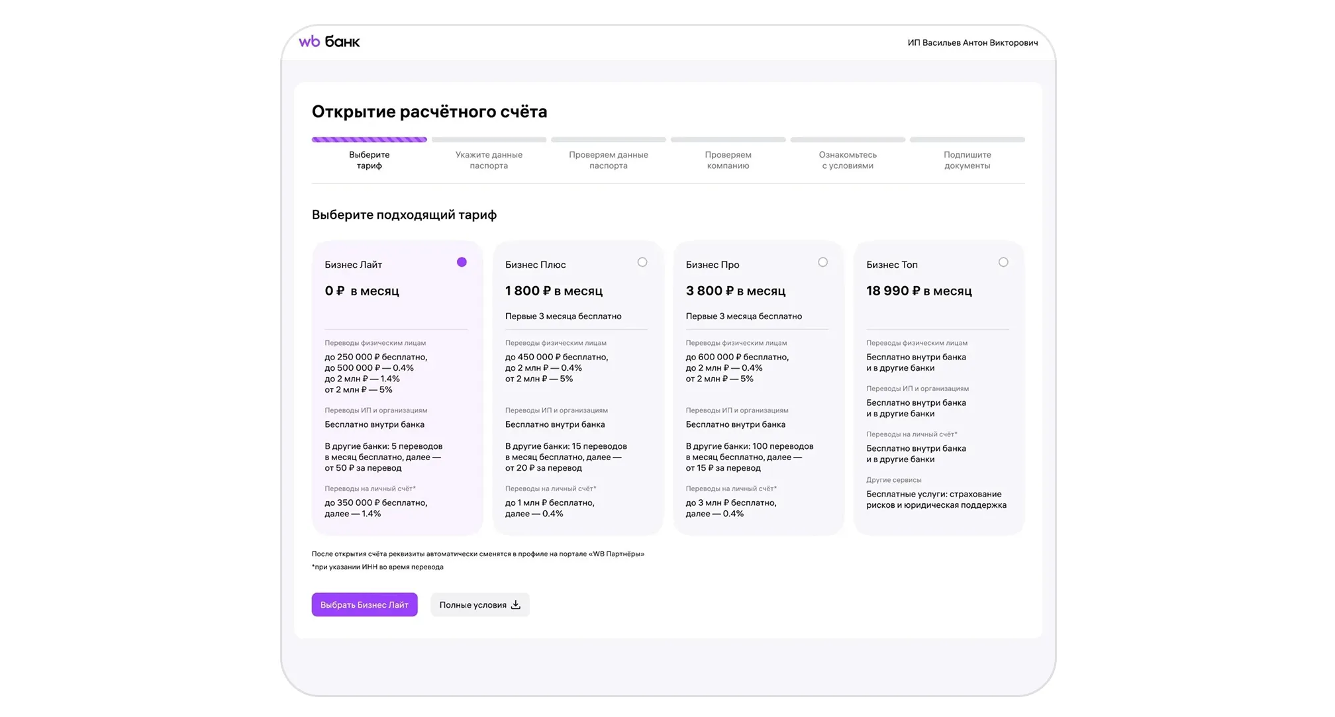Go to the Укажите данные паспорта step

(x=489, y=160)
